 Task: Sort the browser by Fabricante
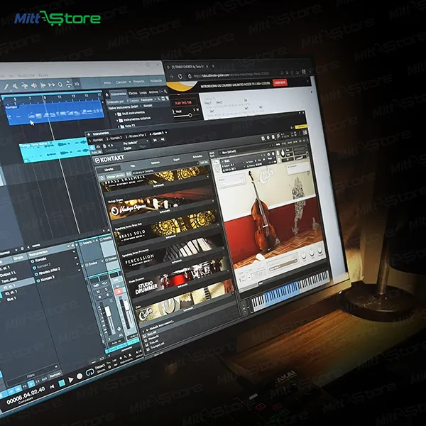point(147,100)
